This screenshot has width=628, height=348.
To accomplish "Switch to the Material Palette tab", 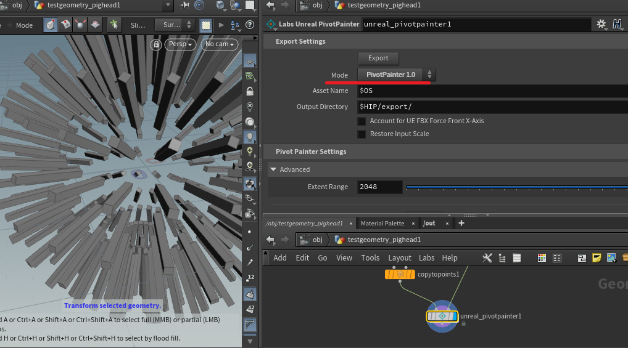I will 382,223.
